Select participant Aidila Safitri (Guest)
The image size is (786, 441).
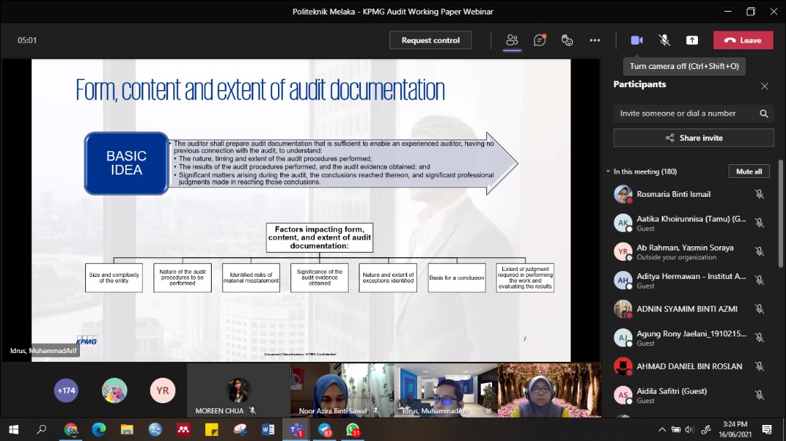point(691,395)
